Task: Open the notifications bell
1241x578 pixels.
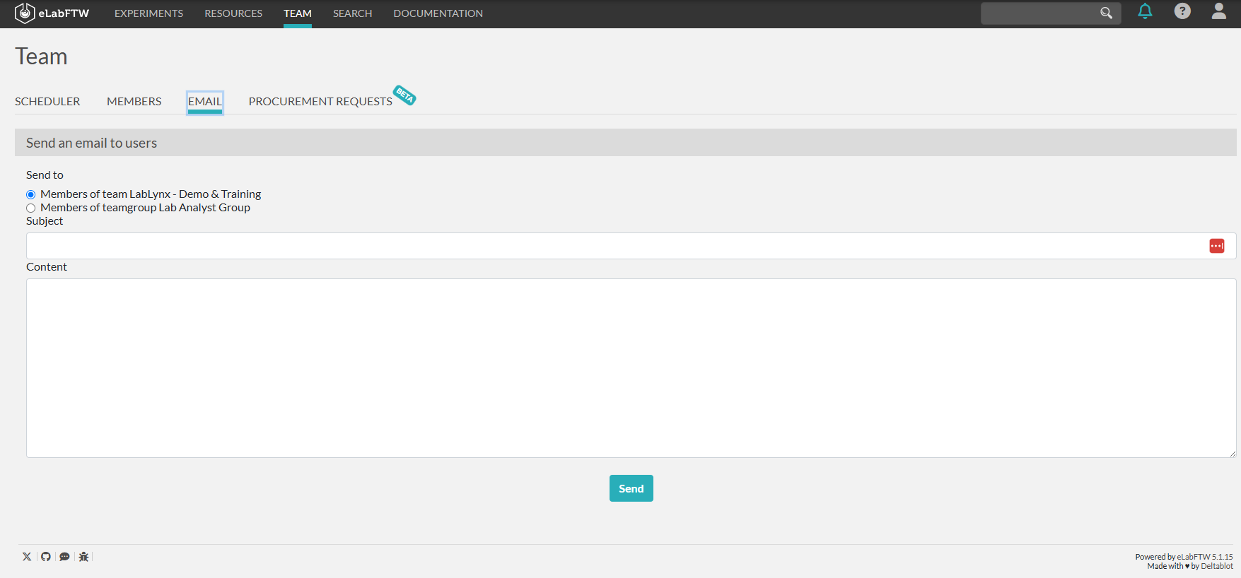Action: [x=1145, y=11]
